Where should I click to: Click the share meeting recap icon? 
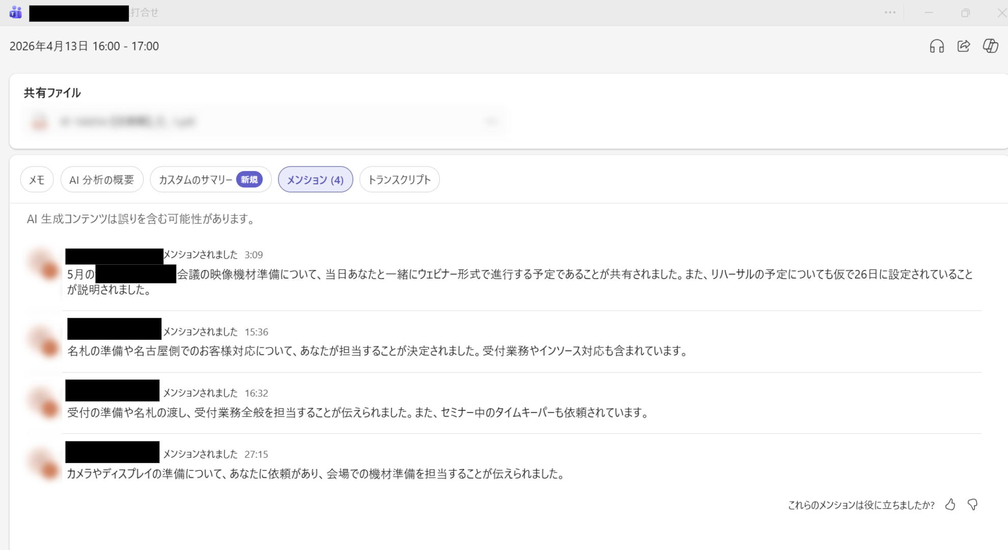(x=964, y=46)
